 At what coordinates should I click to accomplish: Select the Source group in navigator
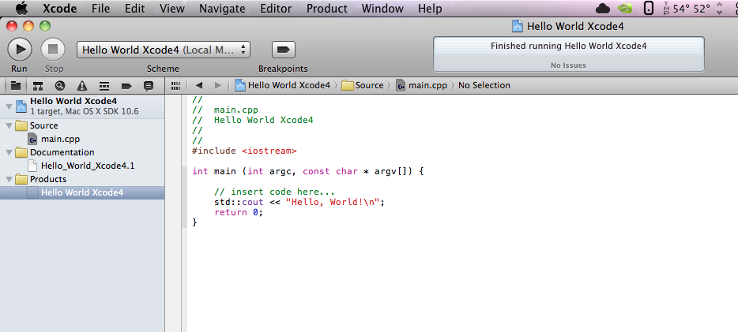pos(82,125)
